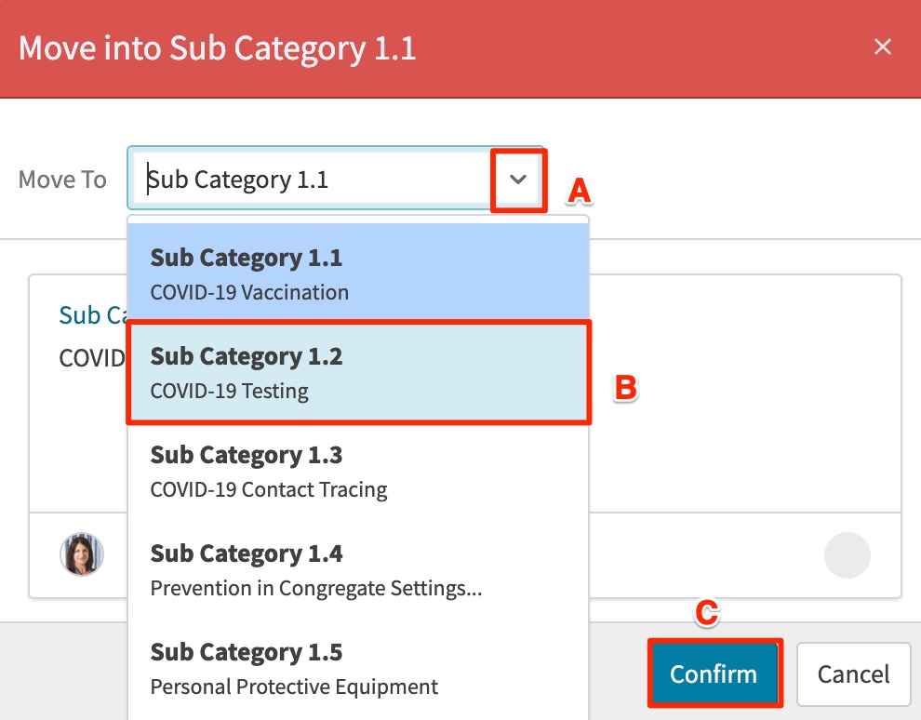The image size is (921, 720).
Task: Click the "COVID-19 Vaccination" description line
Action: (x=249, y=292)
